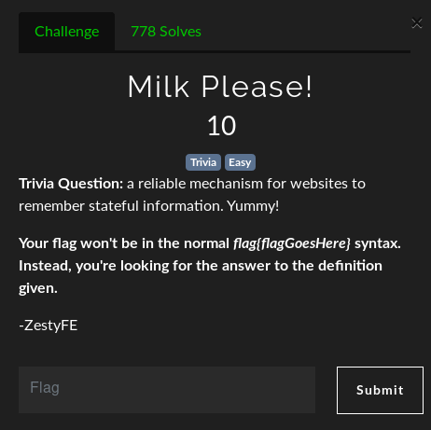Click the 10 point value
The height and width of the screenshot is (430, 431).
click(x=222, y=126)
